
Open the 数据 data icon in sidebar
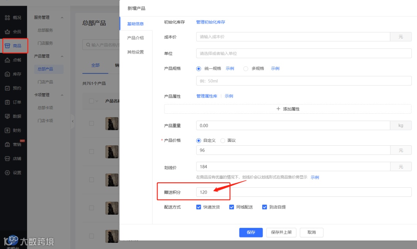coord(7,116)
